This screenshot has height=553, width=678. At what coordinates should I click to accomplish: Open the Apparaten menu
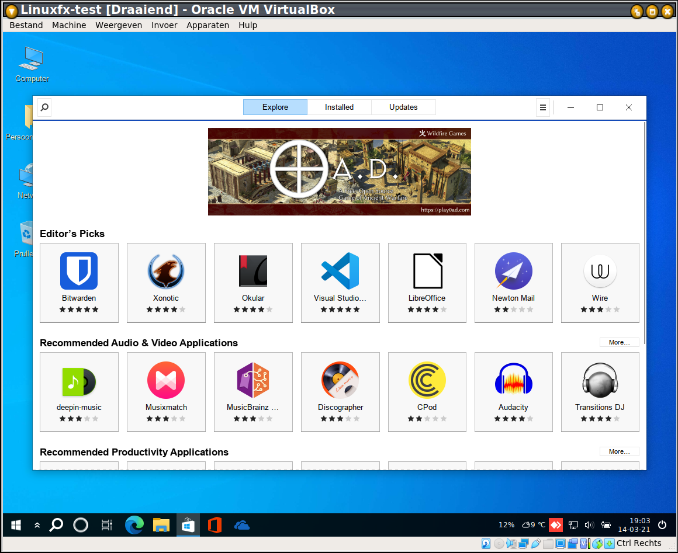[x=207, y=25]
